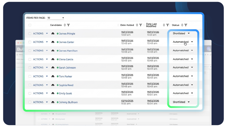Open ACTIONS menu for Tom Parker
Screen dimensions: 227x127
coord(40,76)
